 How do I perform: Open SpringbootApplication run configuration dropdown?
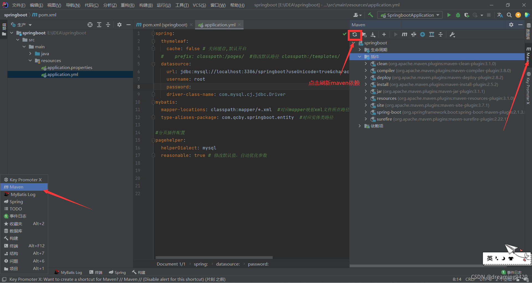410,15
